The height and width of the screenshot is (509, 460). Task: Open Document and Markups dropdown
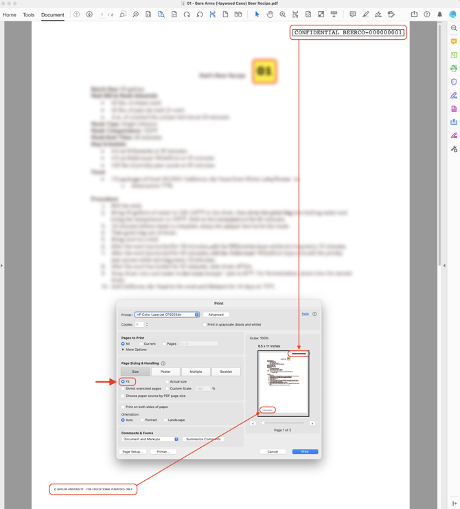(x=150, y=439)
